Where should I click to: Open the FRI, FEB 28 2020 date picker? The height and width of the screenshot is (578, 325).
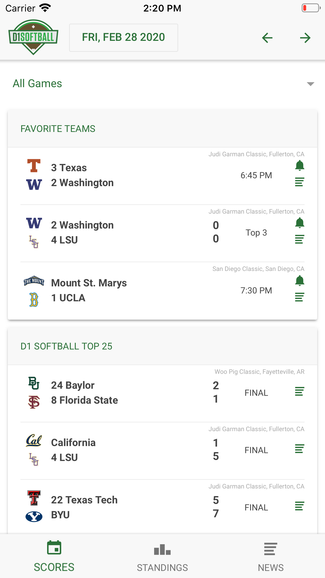click(124, 37)
